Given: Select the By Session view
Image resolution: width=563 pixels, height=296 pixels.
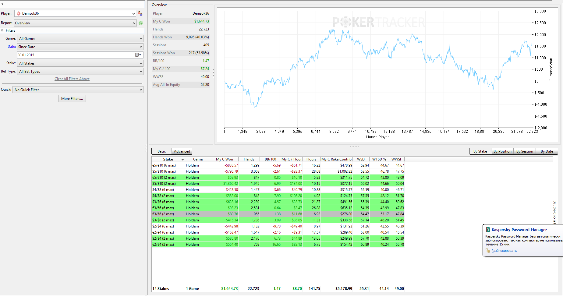Looking at the screenshot, I should [x=525, y=151].
